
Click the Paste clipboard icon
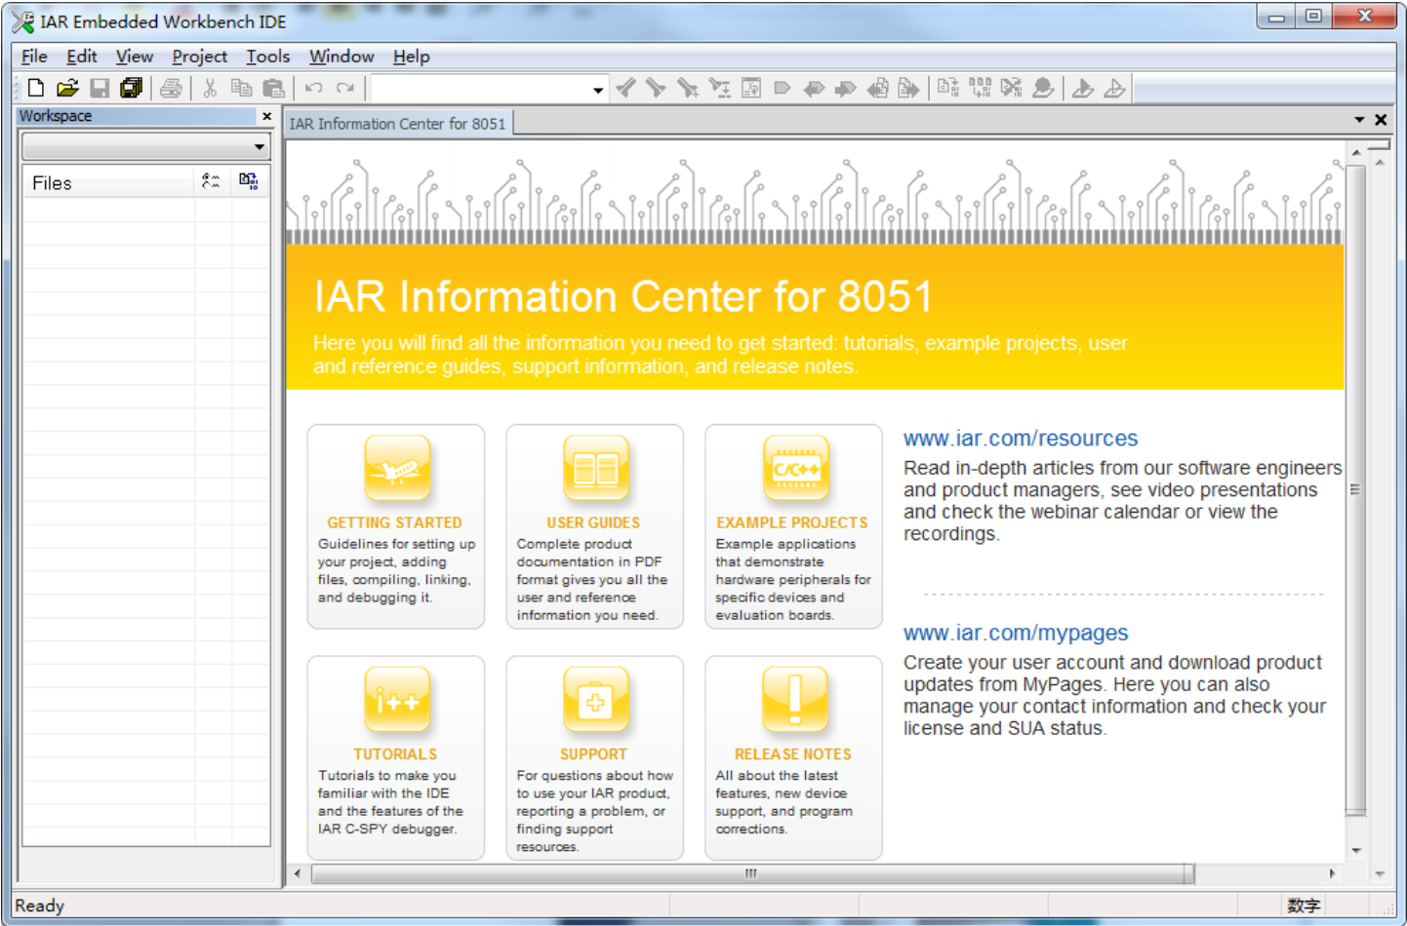tap(274, 89)
